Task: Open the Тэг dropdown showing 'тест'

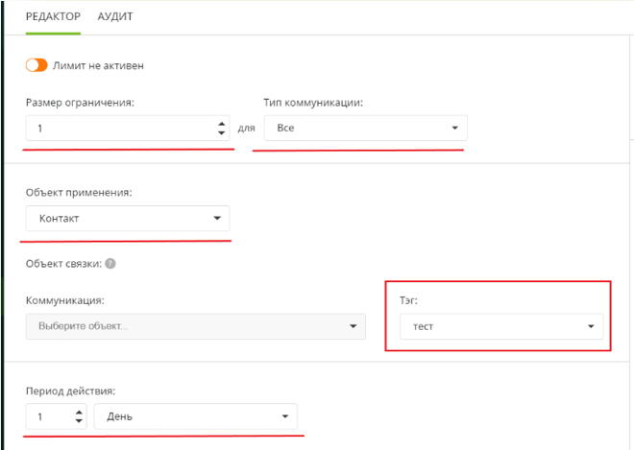Action: point(500,326)
